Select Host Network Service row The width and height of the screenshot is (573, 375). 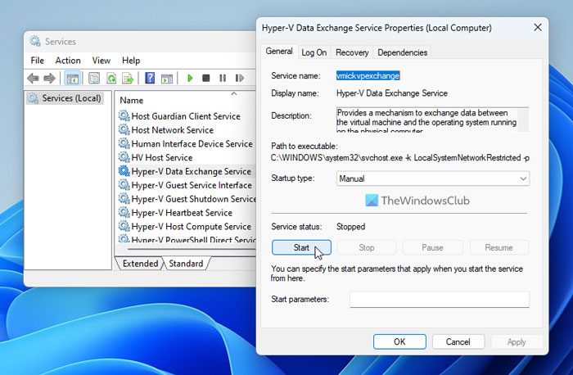[x=186, y=129]
